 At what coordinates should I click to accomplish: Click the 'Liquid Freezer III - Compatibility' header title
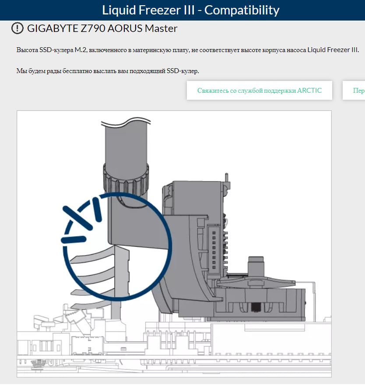(191, 10)
